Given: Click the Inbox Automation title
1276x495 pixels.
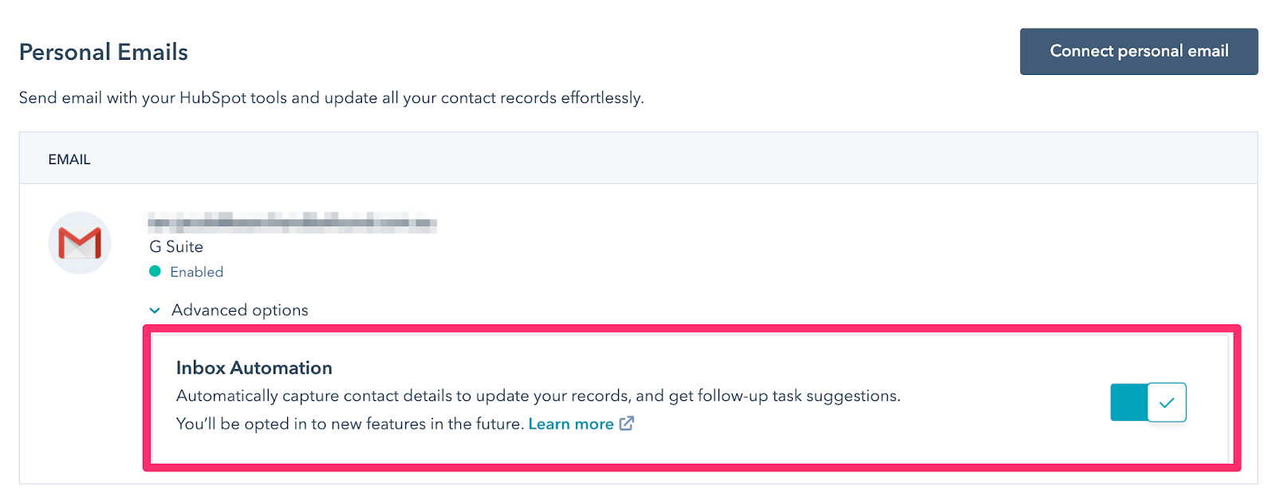Looking at the screenshot, I should (x=254, y=367).
